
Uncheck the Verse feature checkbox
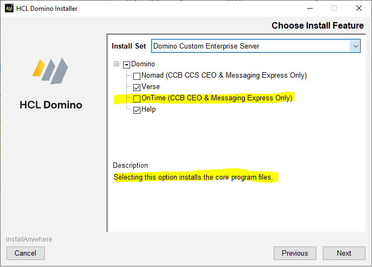(137, 87)
